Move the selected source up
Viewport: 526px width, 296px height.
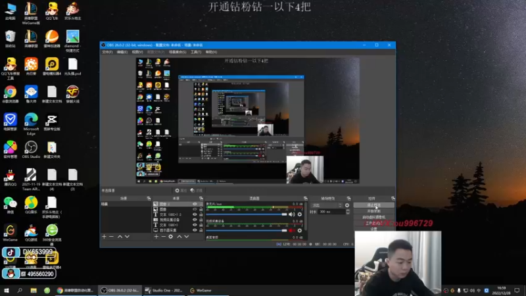[179, 237]
